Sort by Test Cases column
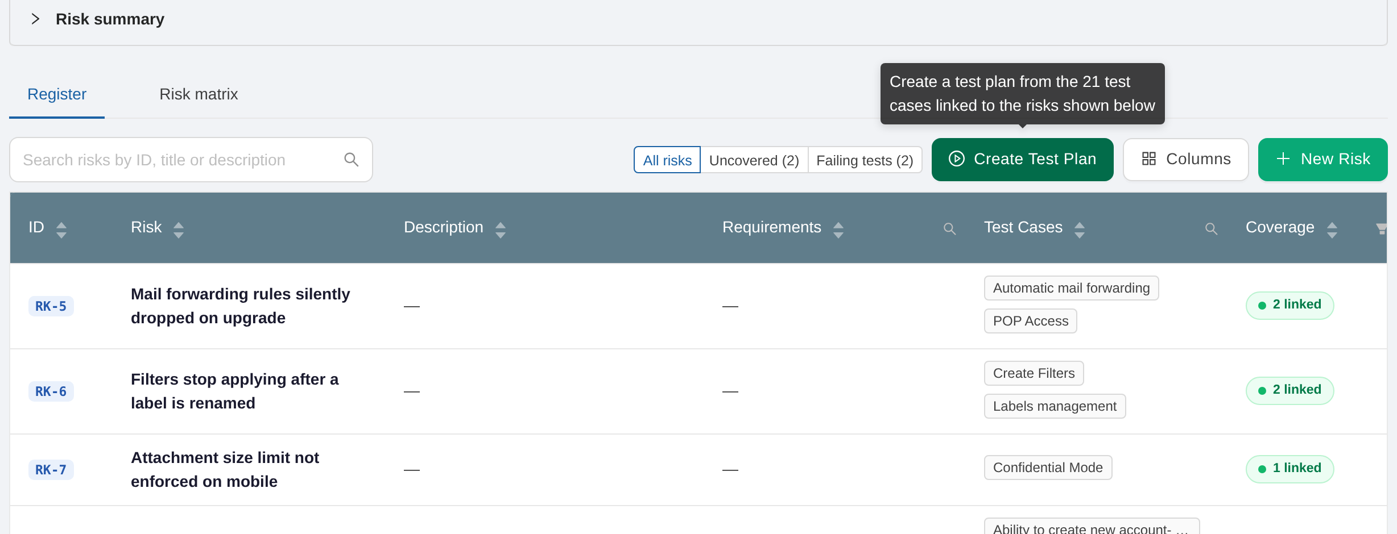 tap(1080, 230)
